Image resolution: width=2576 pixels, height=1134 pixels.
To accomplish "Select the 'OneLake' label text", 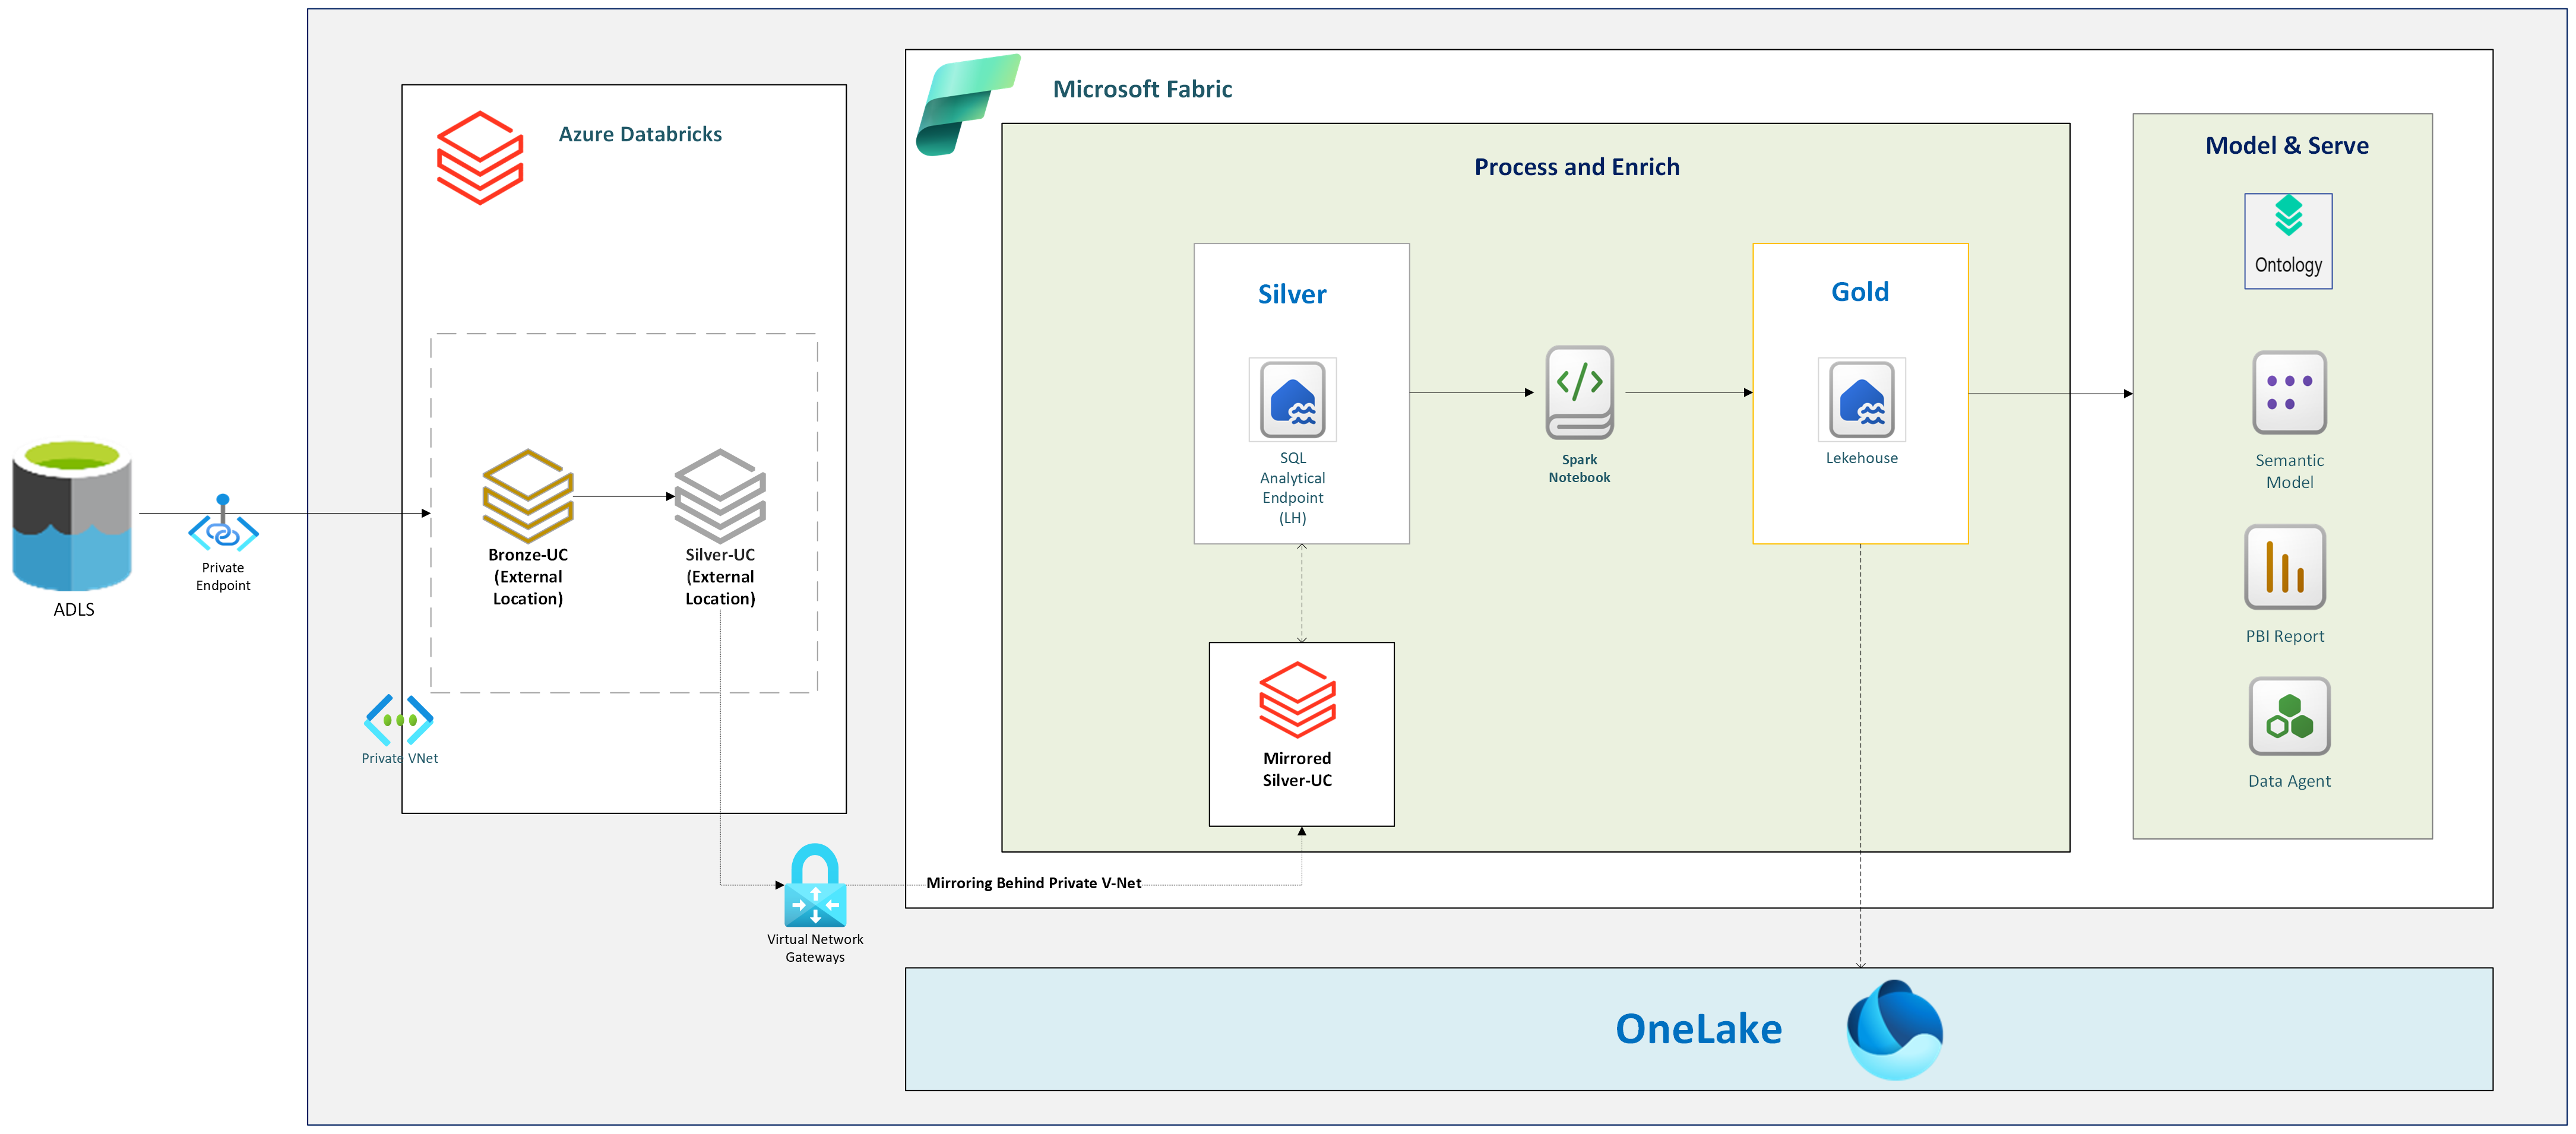I will pos(1699,1029).
